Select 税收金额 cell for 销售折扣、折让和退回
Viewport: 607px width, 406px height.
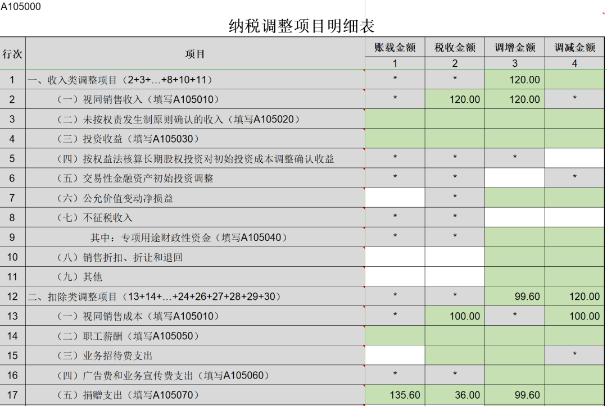(x=455, y=257)
